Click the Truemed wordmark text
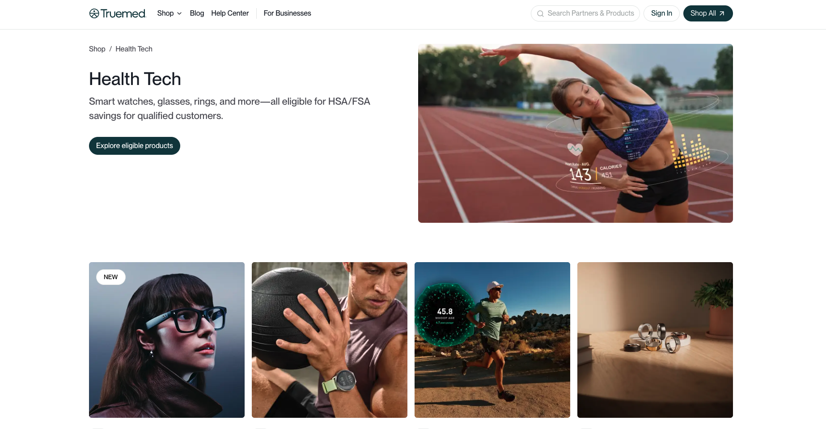 123,13
